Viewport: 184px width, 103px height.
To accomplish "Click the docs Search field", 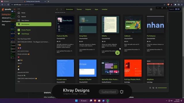I will (174, 9).
